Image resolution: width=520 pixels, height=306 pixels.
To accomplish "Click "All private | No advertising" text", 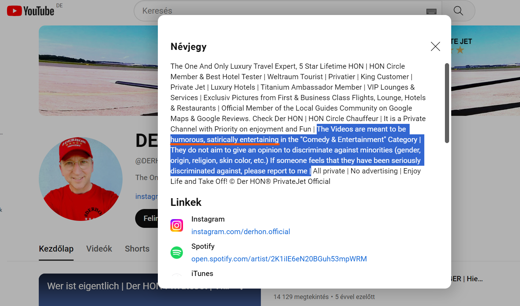I will [355, 171].
